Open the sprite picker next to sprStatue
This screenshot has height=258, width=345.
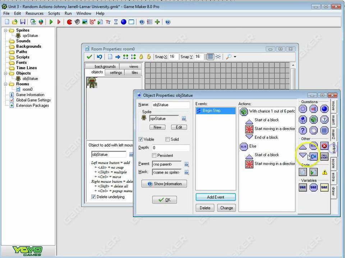[184, 119]
